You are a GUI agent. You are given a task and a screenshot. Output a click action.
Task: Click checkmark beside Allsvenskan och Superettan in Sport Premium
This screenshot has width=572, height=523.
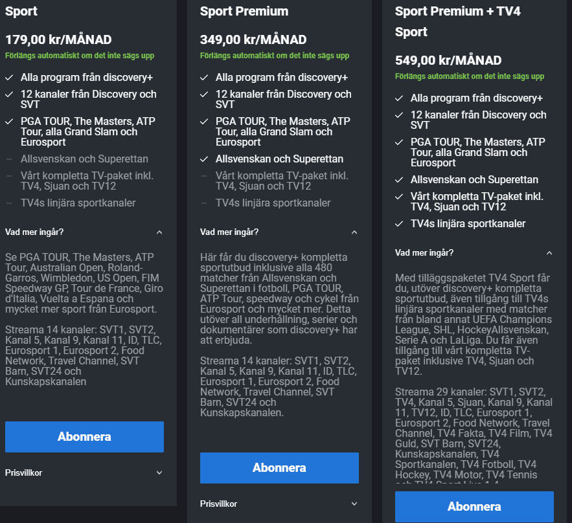204,159
